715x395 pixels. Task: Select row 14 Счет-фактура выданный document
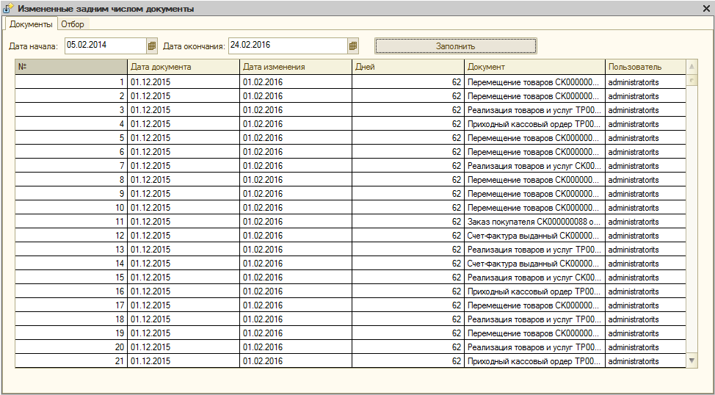(x=534, y=264)
